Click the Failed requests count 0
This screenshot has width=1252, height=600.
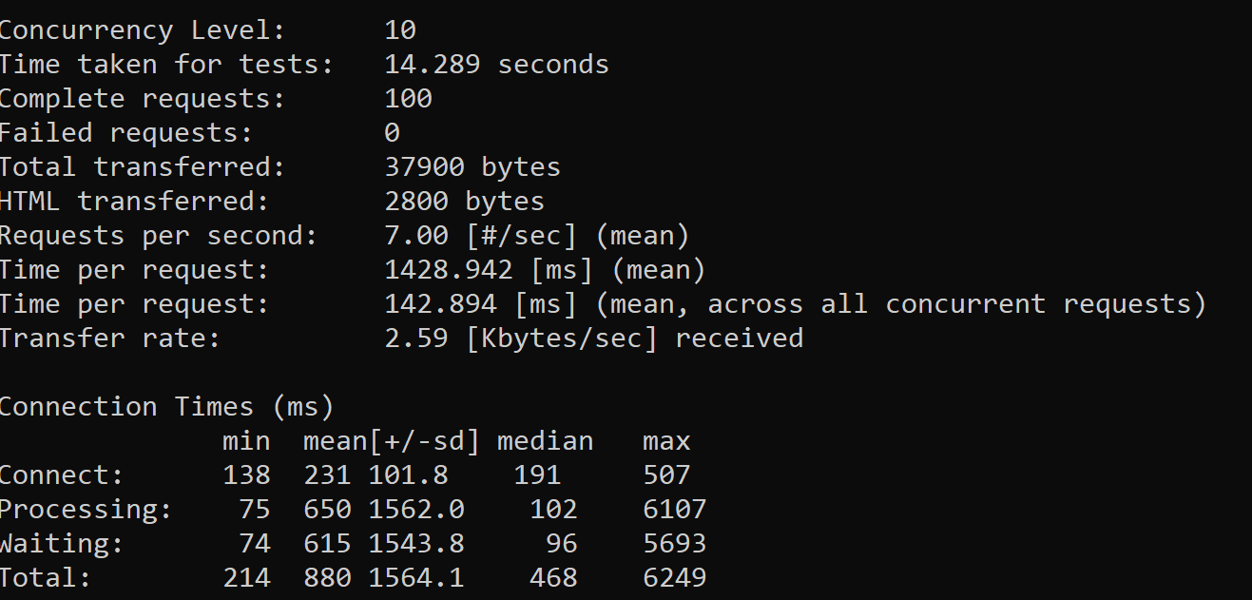click(x=392, y=133)
